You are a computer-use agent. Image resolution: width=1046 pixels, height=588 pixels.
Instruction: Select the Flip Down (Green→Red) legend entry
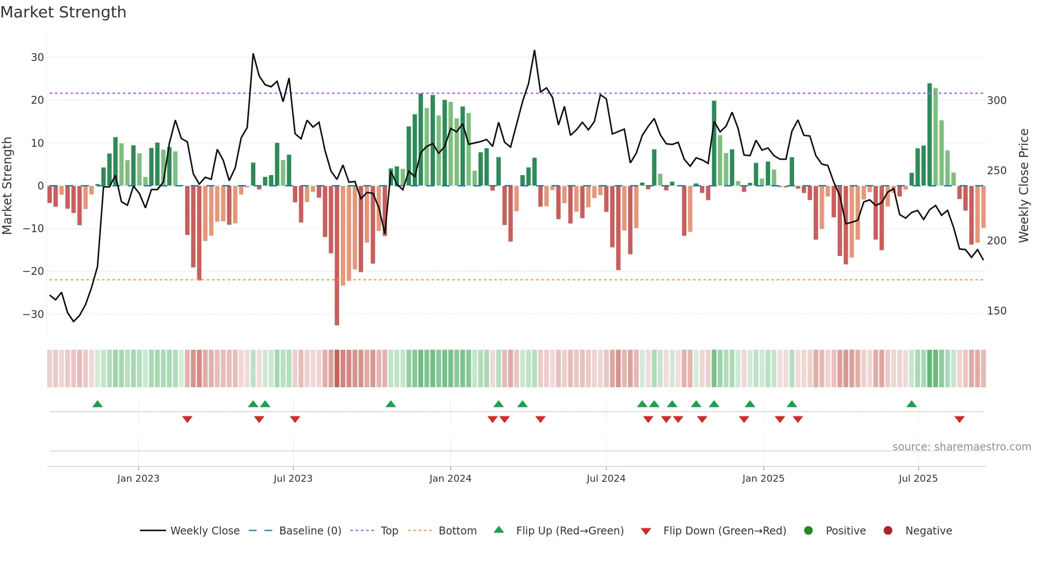[x=713, y=531]
